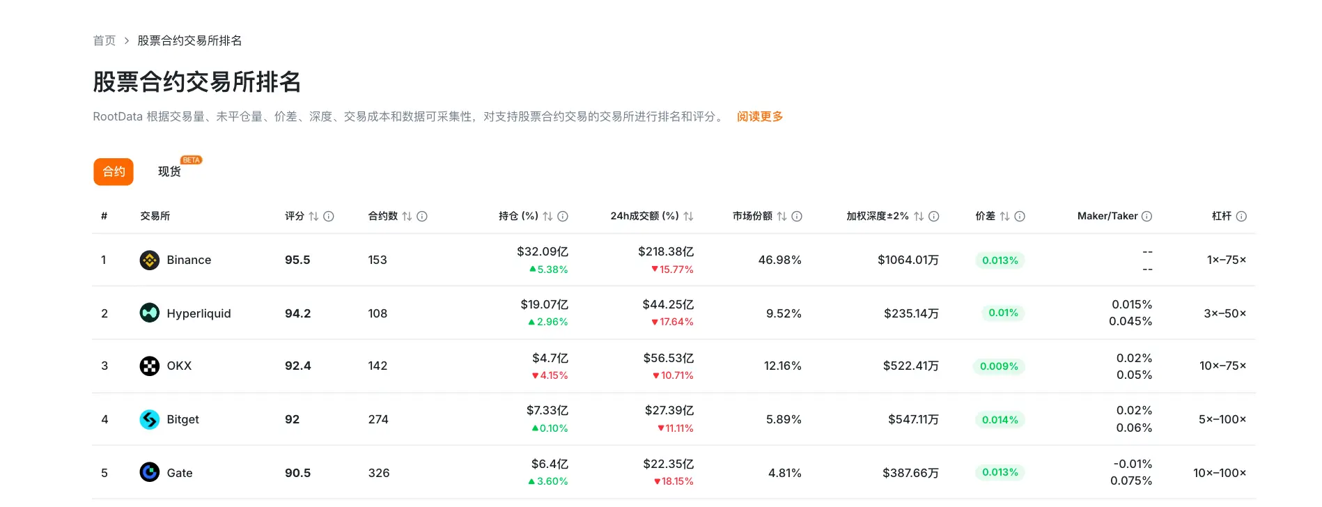Click 股票合约交易所排名 breadcrumb text
This screenshot has width=1322, height=507.
(x=189, y=40)
